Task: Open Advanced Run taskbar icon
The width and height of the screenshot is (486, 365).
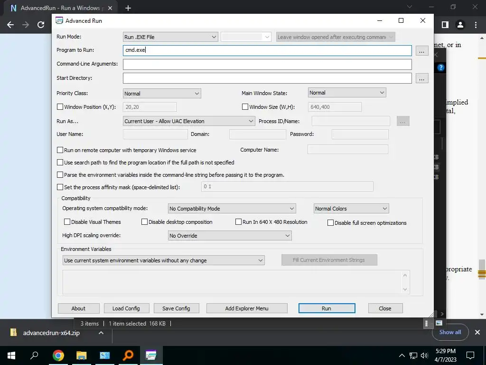Action: coord(151,355)
